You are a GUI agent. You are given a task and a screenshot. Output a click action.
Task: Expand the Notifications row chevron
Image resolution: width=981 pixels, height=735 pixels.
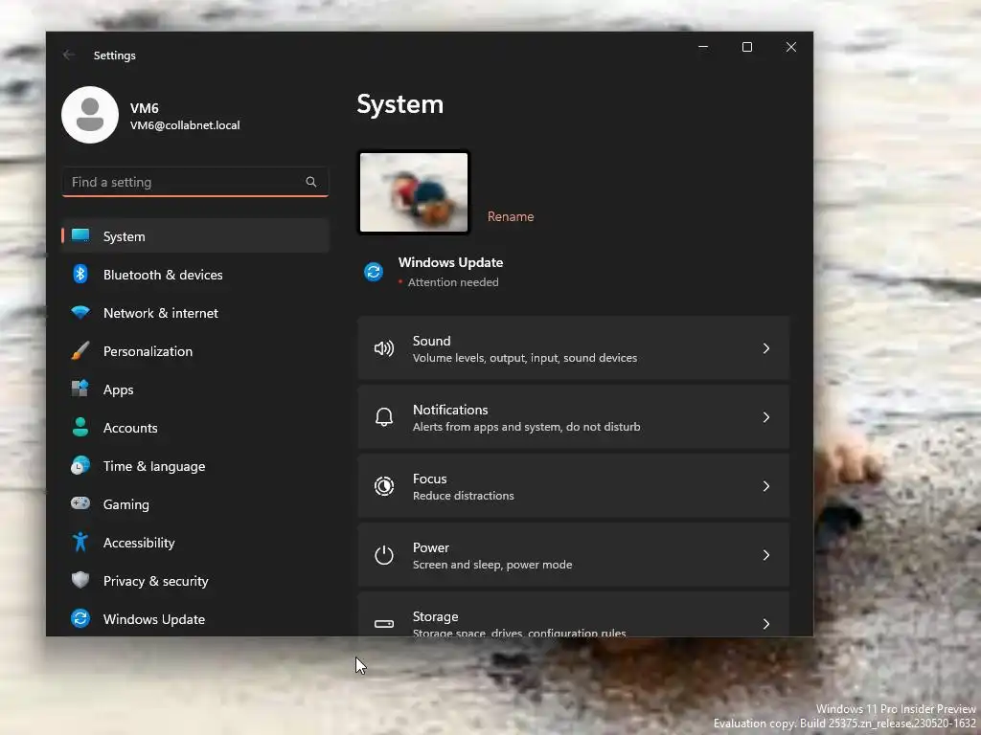pos(766,417)
